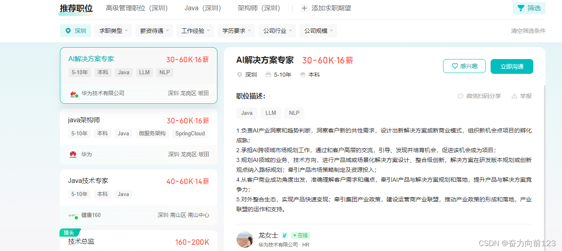The width and height of the screenshot is (562, 251).
Task: Click verified badge icon next to 龙女士
Action: pyautogui.click(x=284, y=235)
